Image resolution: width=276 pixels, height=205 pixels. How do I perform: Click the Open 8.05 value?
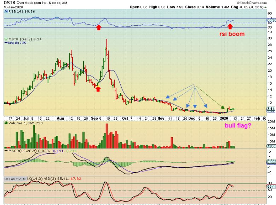click(x=138, y=7)
